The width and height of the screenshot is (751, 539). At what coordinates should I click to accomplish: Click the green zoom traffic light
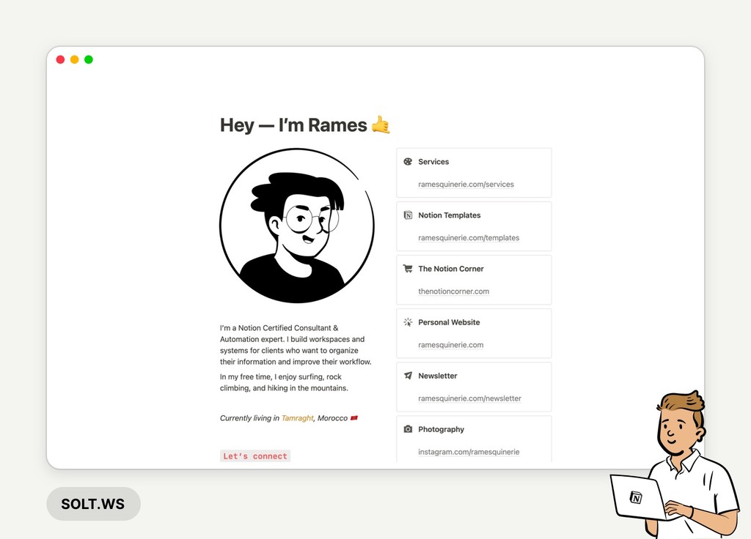(x=89, y=59)
